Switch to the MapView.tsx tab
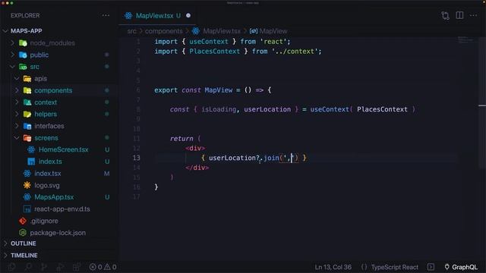Image resolution: width=486 pixels, height=273 pixels. pyautogui.click(x=157, y=15)
